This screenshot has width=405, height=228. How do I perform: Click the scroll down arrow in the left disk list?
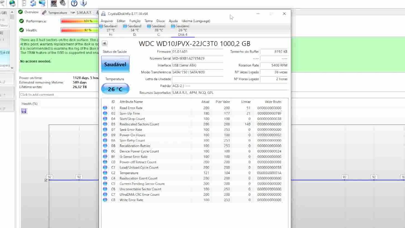point(12,67)
